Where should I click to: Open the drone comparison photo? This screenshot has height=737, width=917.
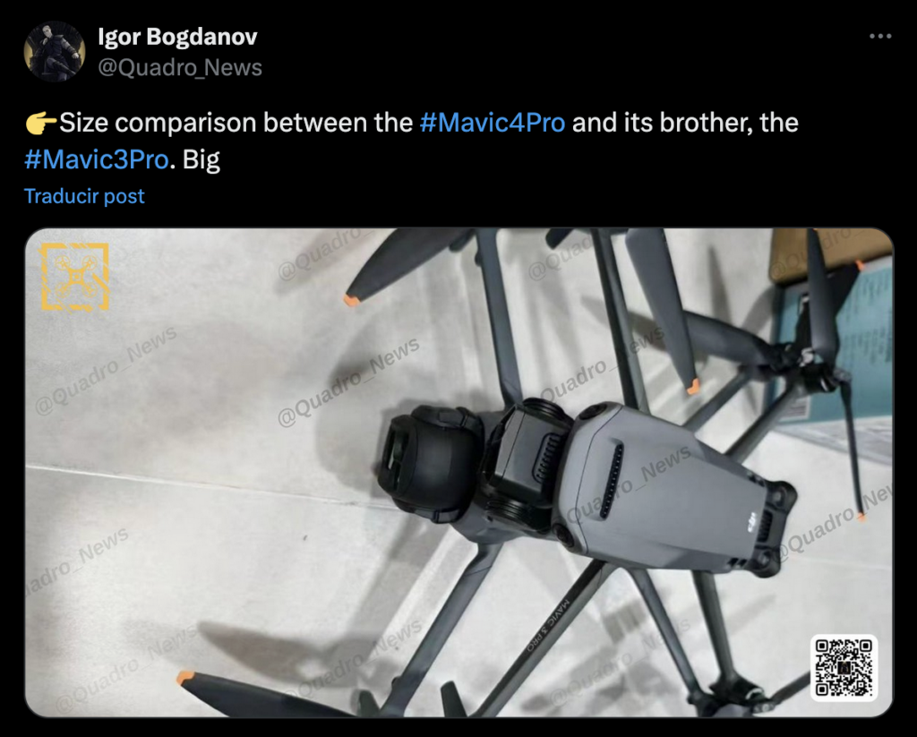(x=459, y=472)
